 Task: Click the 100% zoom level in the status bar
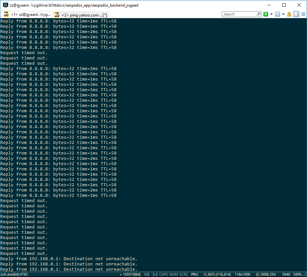[x=297, y=274]
